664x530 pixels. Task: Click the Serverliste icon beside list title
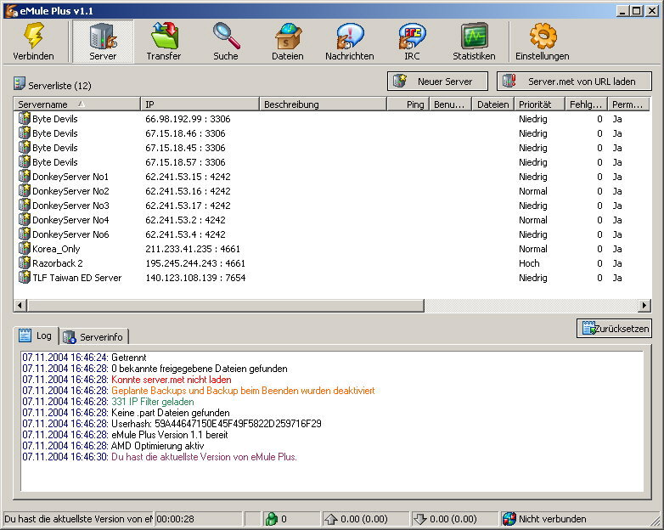19,83
